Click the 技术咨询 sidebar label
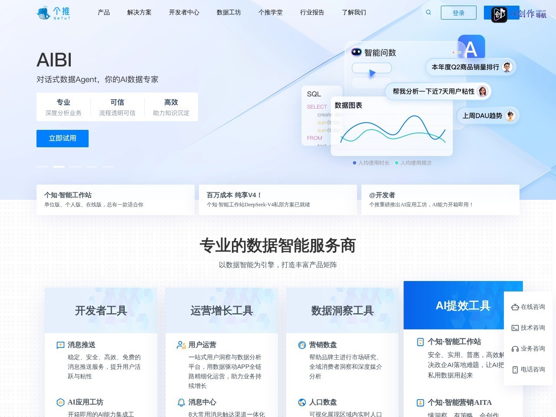 point(533,328)
